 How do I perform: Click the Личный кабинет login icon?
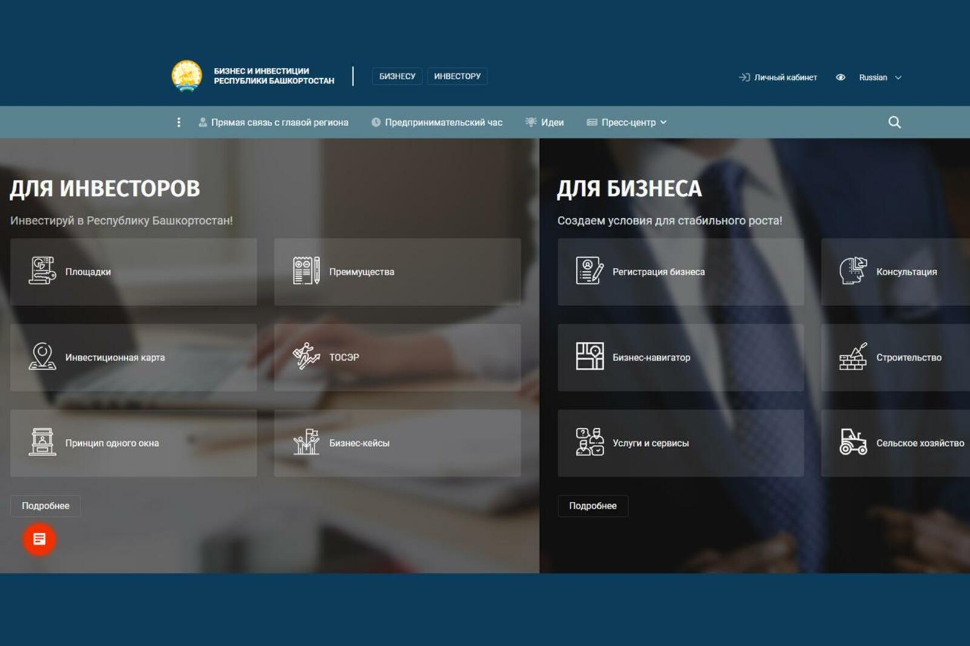(x=744, y=78)
